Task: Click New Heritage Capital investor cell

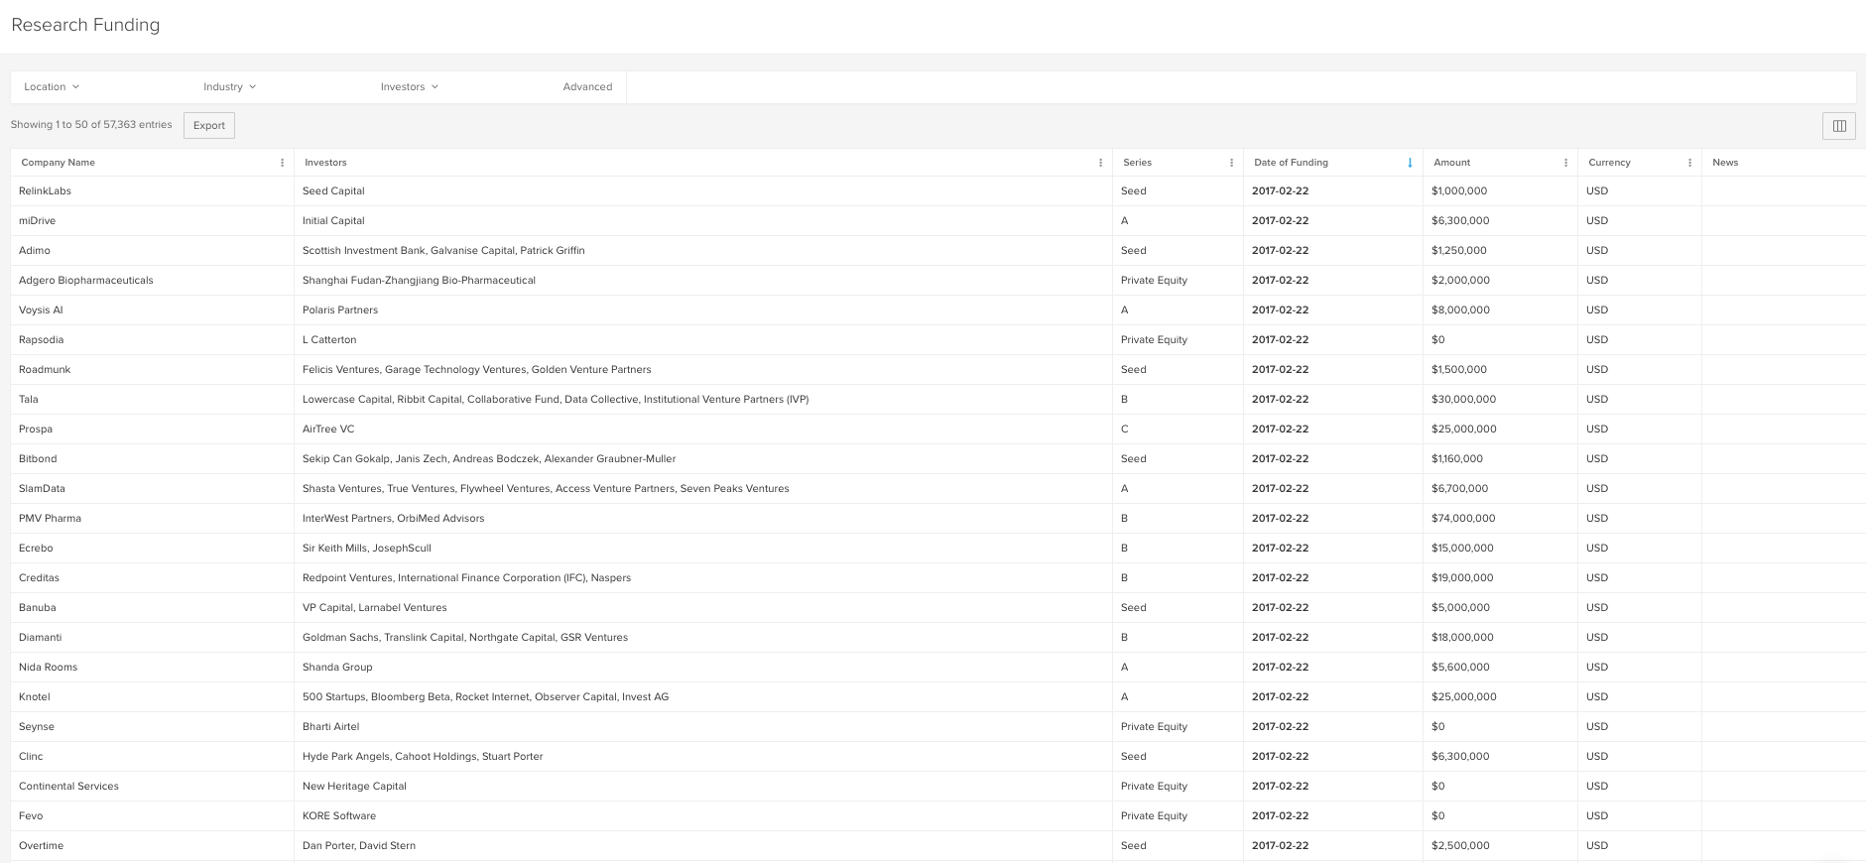Action: click(x=703, y=786)
